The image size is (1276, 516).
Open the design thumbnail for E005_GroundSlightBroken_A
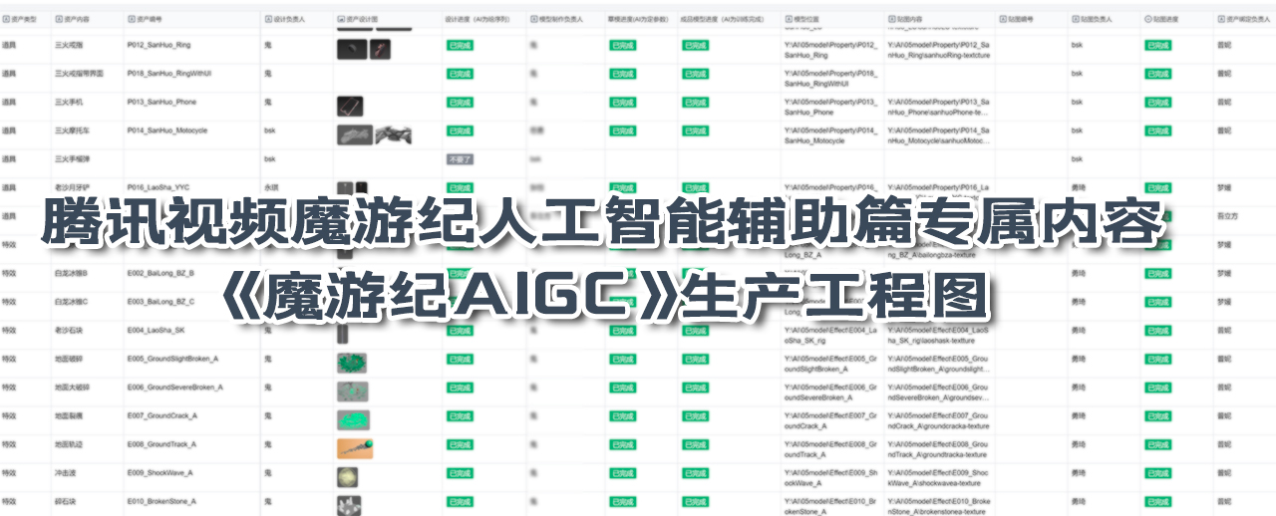353,363
